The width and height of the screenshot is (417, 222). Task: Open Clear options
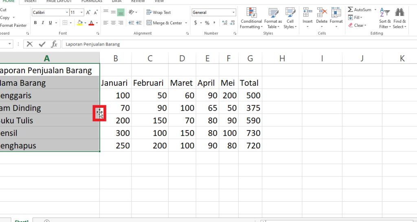click(x=357, y=25)
